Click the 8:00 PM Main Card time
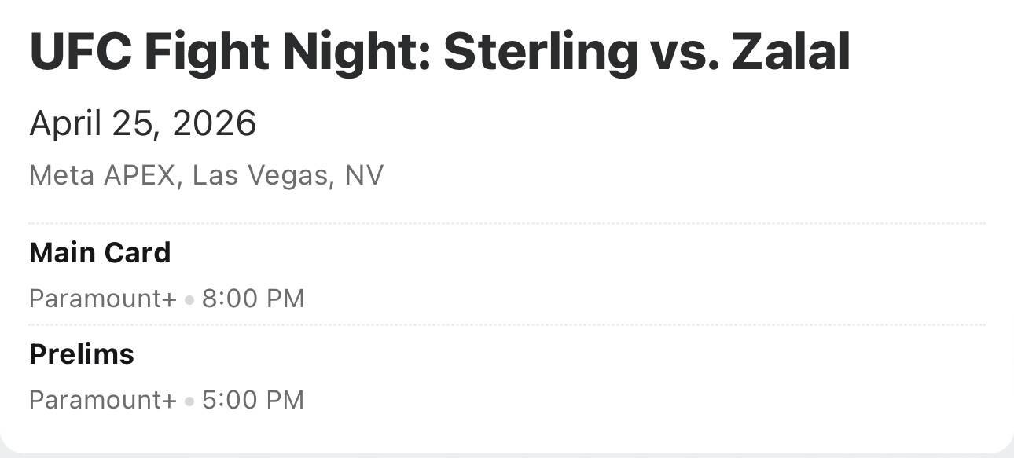This screenshot has height=458, width=1014. point(253,299)
